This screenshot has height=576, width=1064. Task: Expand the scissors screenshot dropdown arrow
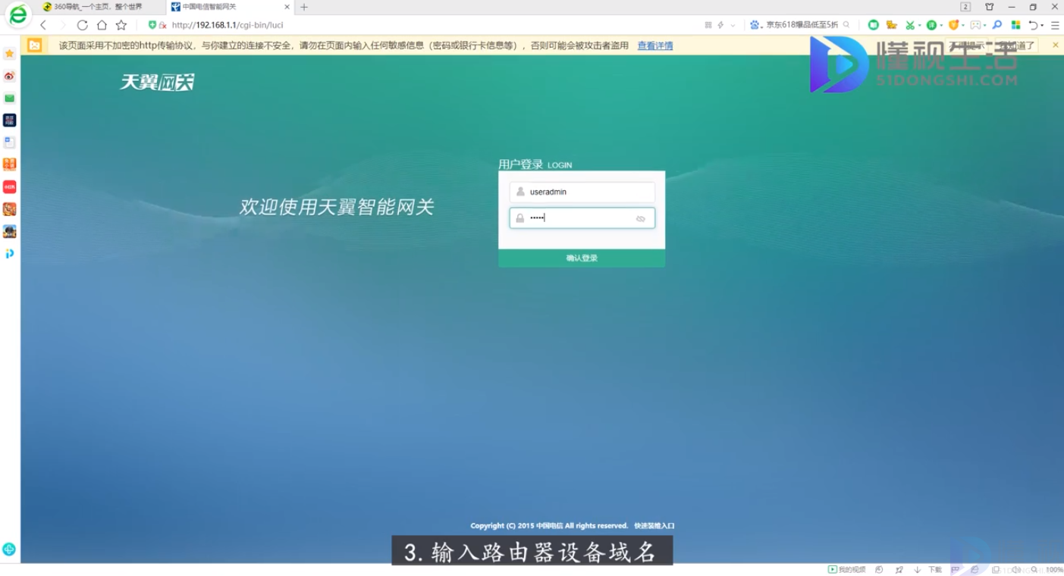tap(919, 26)
